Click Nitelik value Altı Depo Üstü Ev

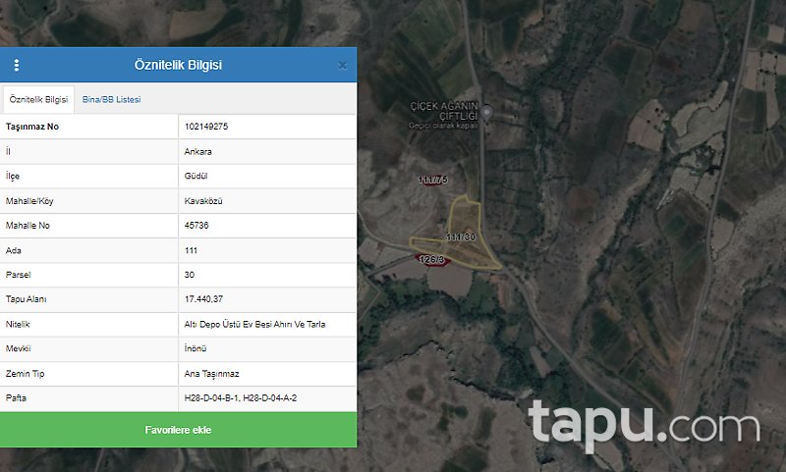coord(254,325)
